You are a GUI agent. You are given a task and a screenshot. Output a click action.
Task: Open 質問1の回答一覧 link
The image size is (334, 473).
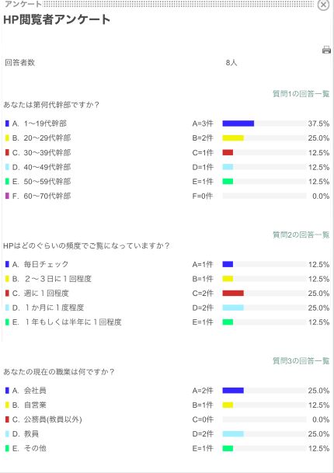(301, 94)
